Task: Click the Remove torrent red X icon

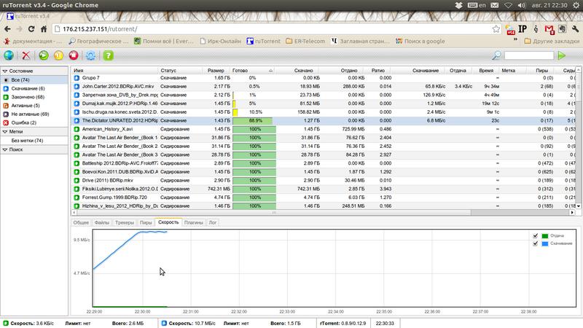Action: coord(26,55)
